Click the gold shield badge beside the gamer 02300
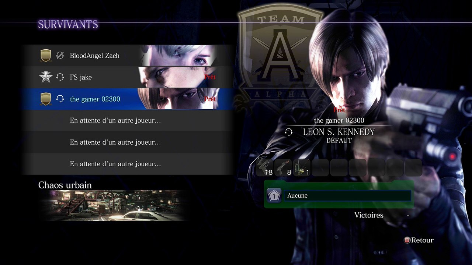The height and width of the screenshot is (265, 472). (x=46, y=99)
